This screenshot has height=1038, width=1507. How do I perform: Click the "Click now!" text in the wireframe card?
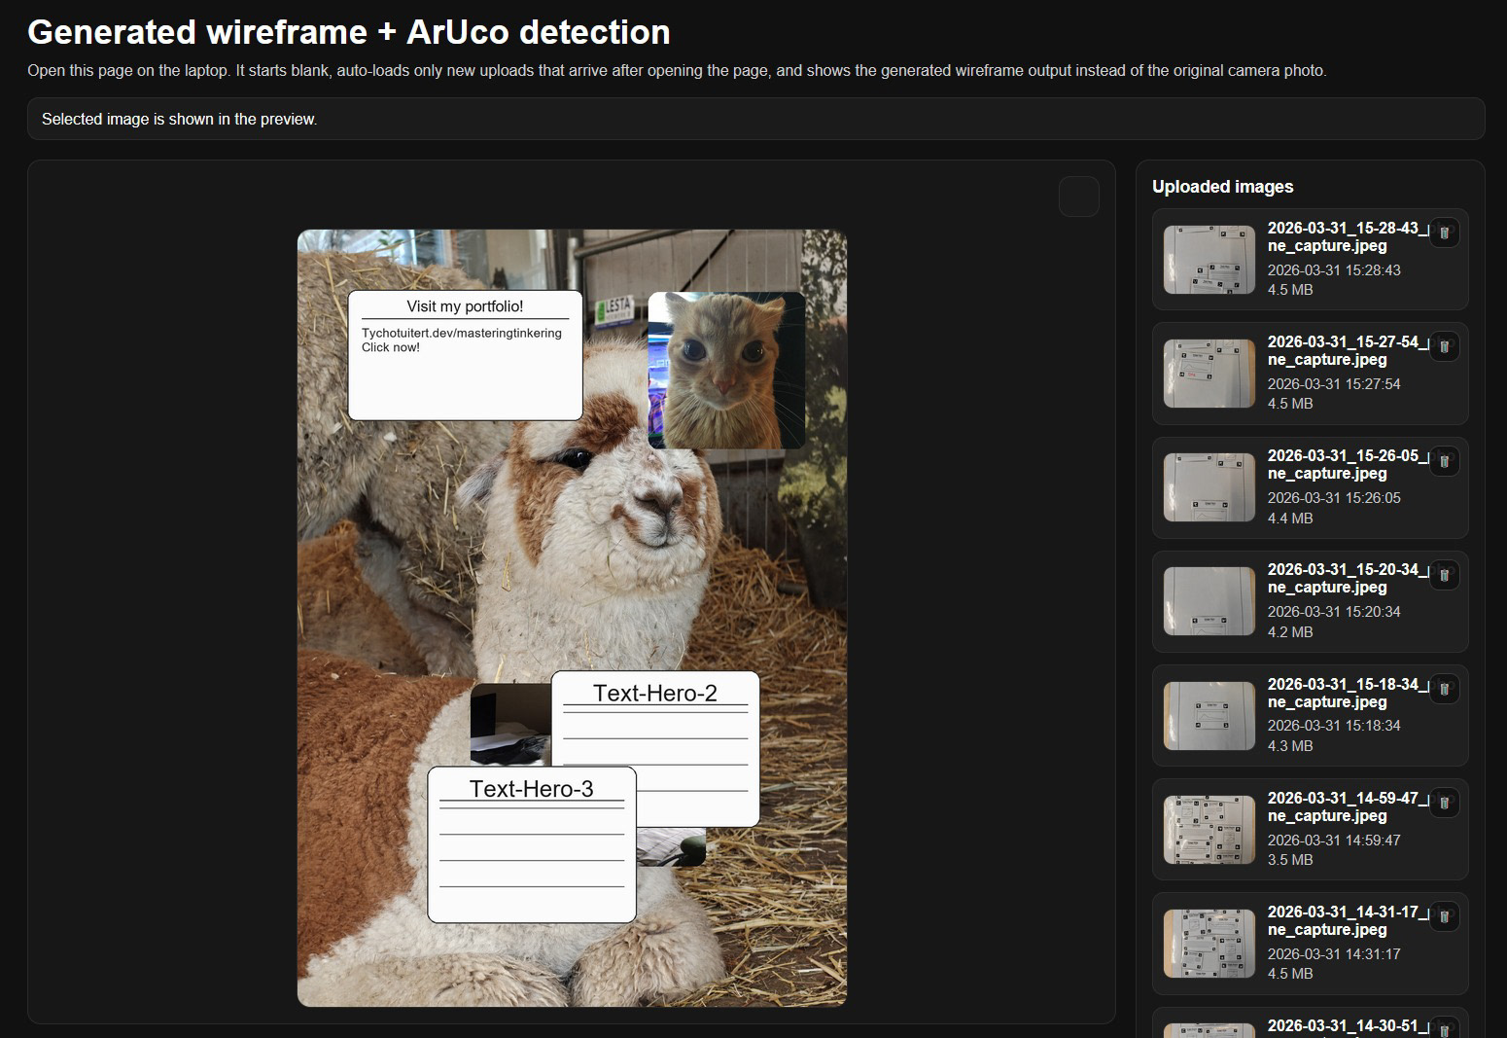point(391,347)
